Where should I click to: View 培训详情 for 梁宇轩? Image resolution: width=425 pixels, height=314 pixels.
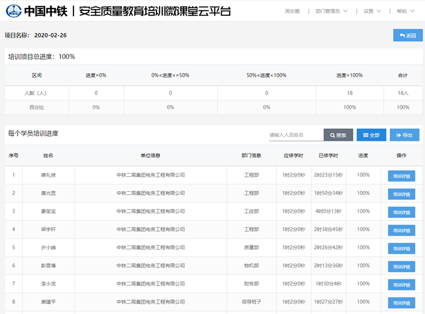click(x=401, y=230)
